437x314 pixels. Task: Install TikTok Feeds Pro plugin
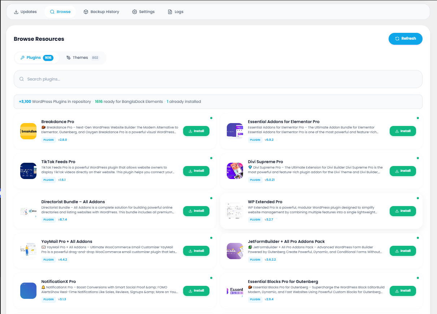(x=196, y=171)
